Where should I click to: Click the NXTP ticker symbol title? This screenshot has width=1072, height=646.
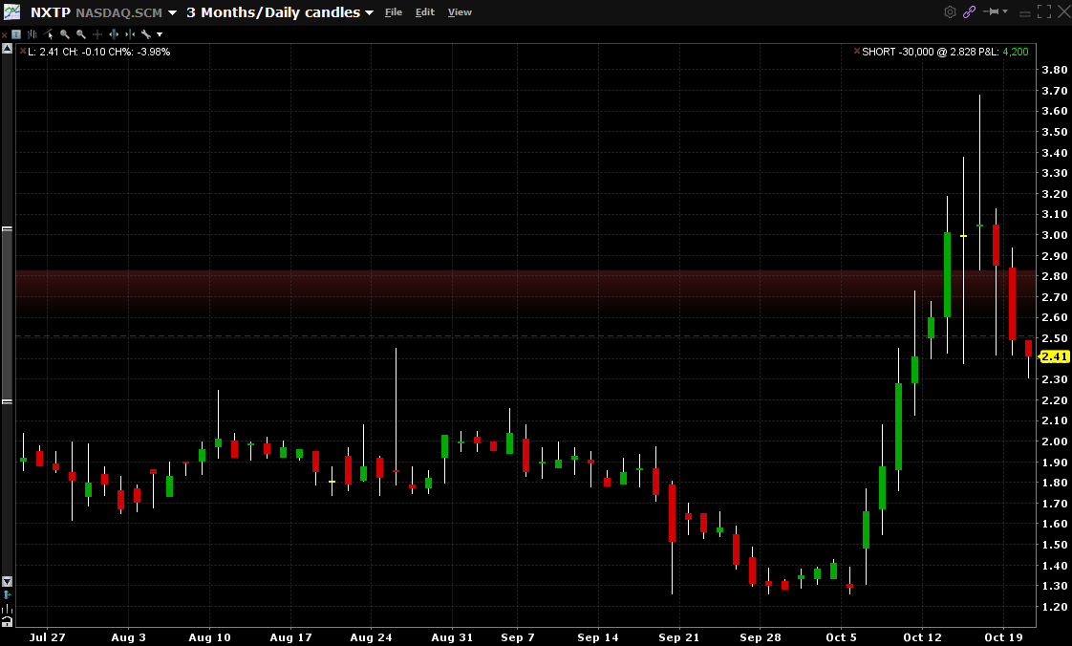coord(50,12)
